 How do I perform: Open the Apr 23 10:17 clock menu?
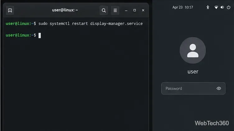[183, 7]
